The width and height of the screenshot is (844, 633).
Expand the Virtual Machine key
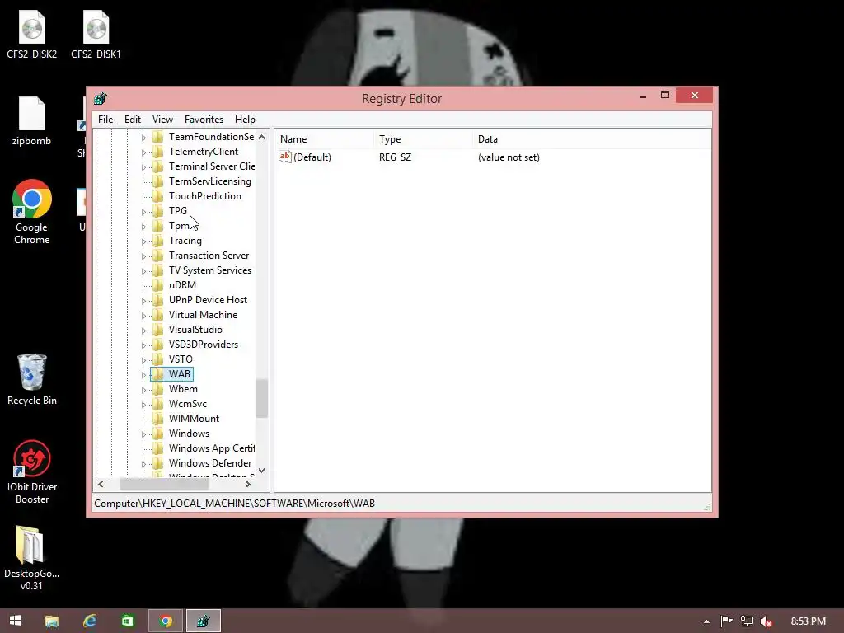pos(143,316)
